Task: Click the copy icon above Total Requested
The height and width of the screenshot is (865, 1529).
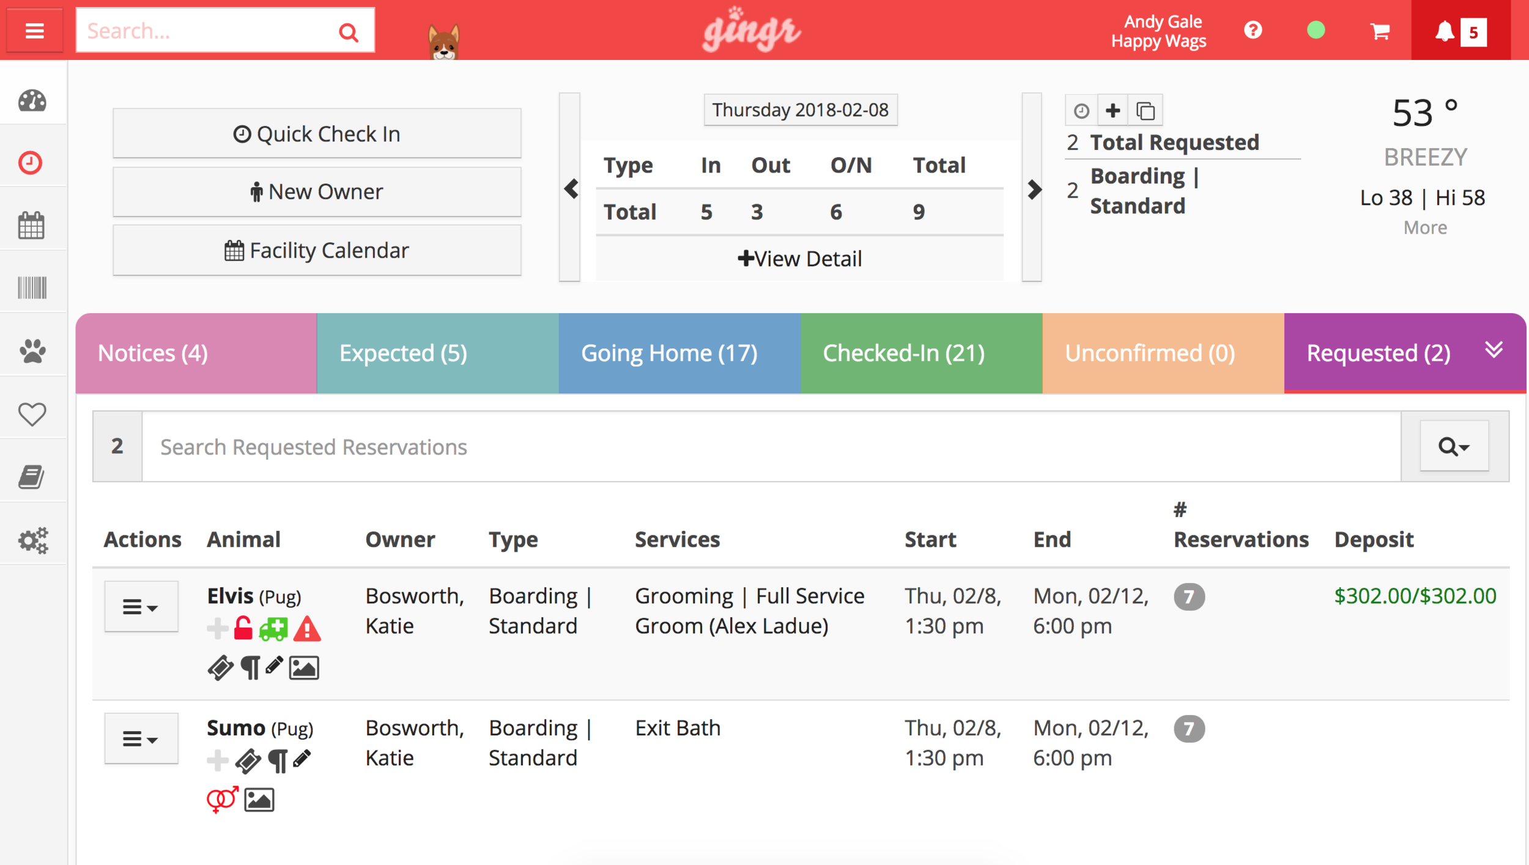Action: click(1146, 111)
